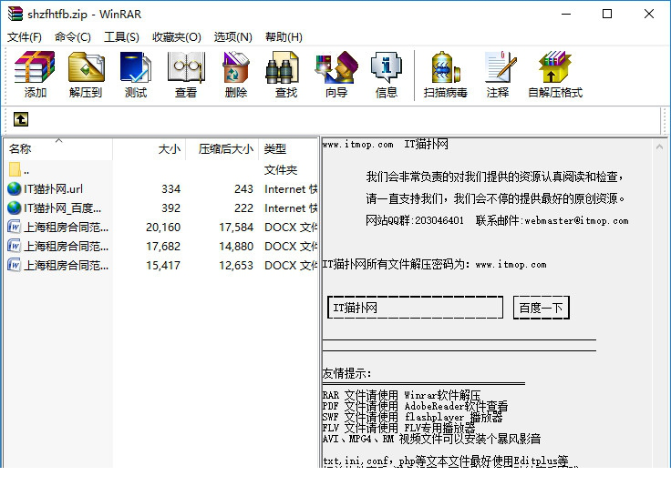The height and width of the screenshot is (486, 671).
Task: Click the size value 15,417
Action: 163,266
